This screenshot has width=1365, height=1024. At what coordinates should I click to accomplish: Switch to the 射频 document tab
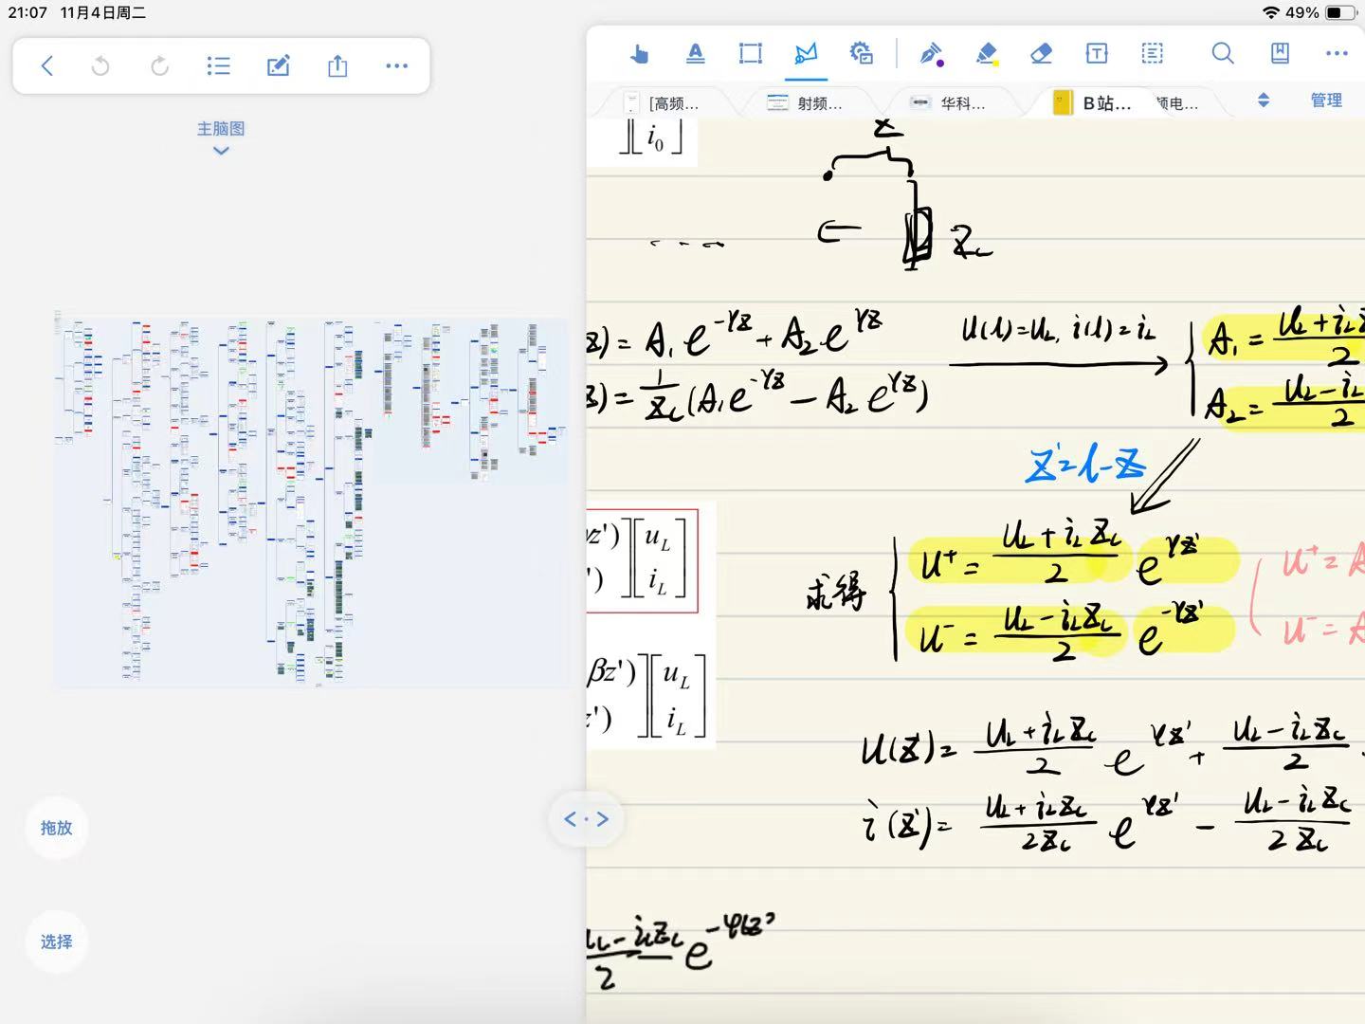[x=806, y=103]
